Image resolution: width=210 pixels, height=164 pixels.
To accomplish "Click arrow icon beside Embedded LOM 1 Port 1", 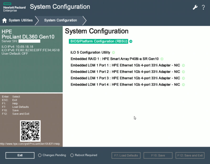I will (183, 65).
